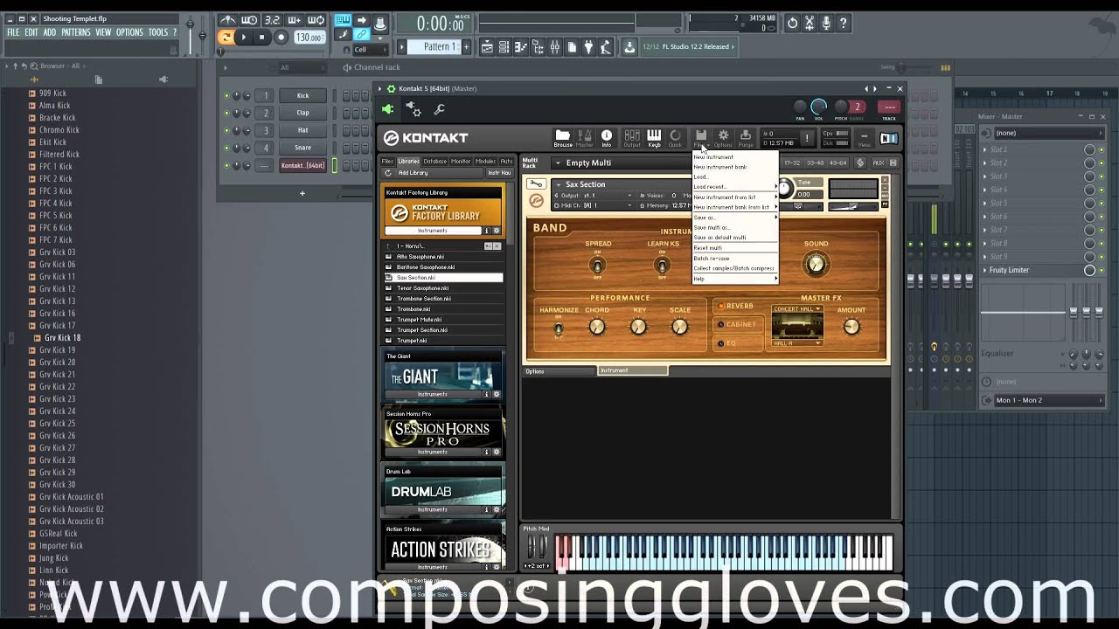Open the Sax Section wrench edit icon

click(535, 184)
